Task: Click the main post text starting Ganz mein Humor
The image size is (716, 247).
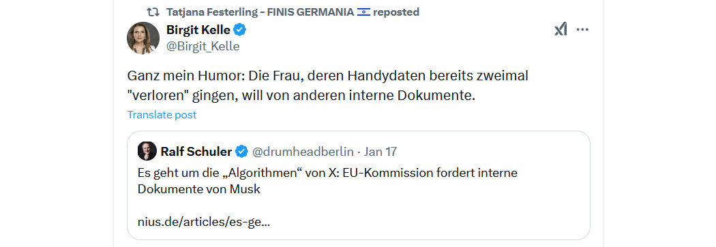Action: [327, 86]
